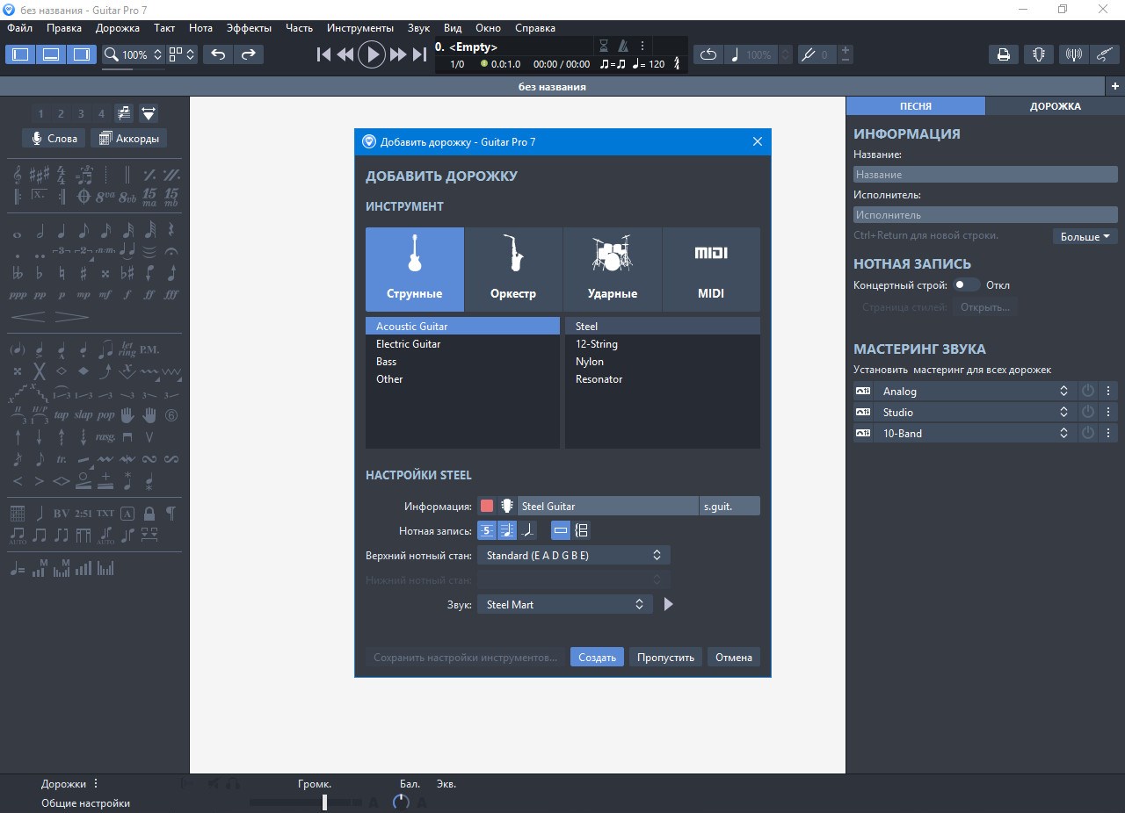The width and height of the screenshot is (1125, 813).
Task: Choose the key signature sharps icon
Action: click(x=40, y=175)
